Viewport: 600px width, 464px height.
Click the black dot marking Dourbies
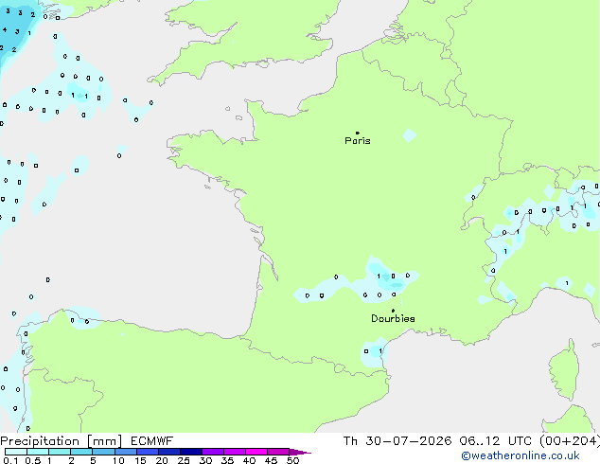(x=393, y=311)
